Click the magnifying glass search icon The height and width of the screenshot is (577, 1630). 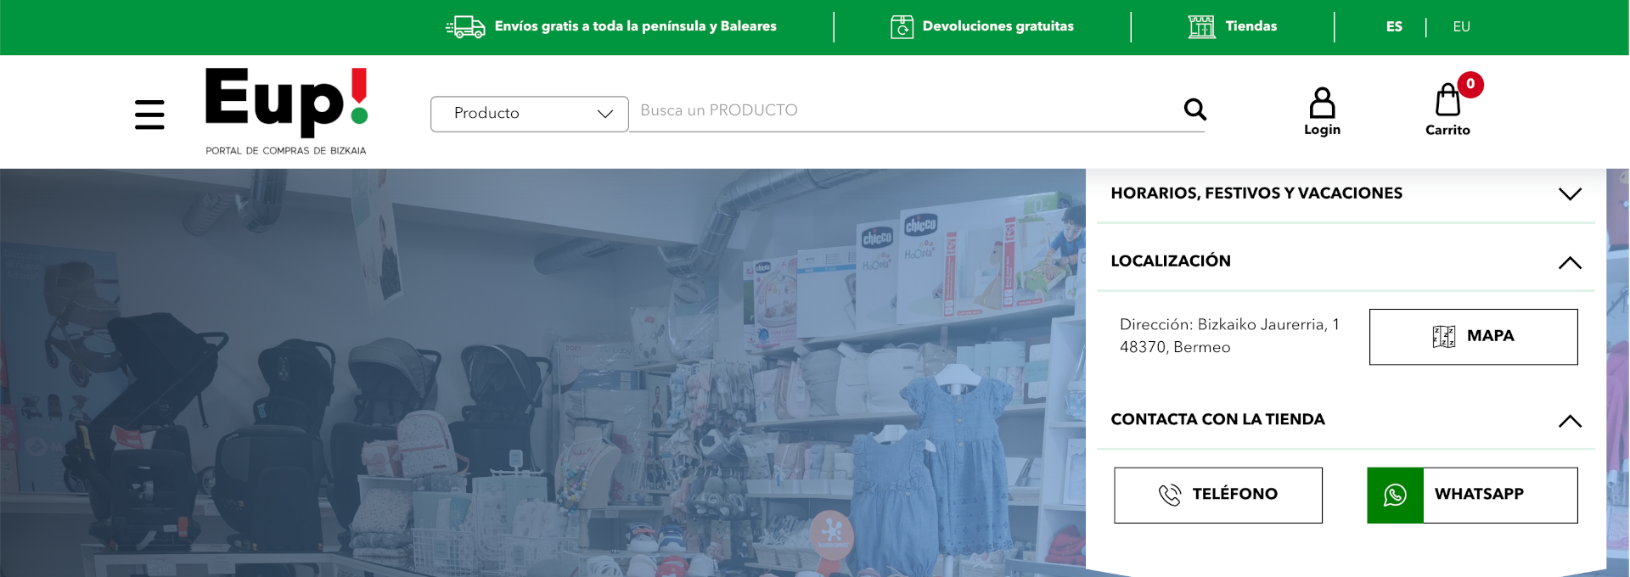(x=1194, y=109)
